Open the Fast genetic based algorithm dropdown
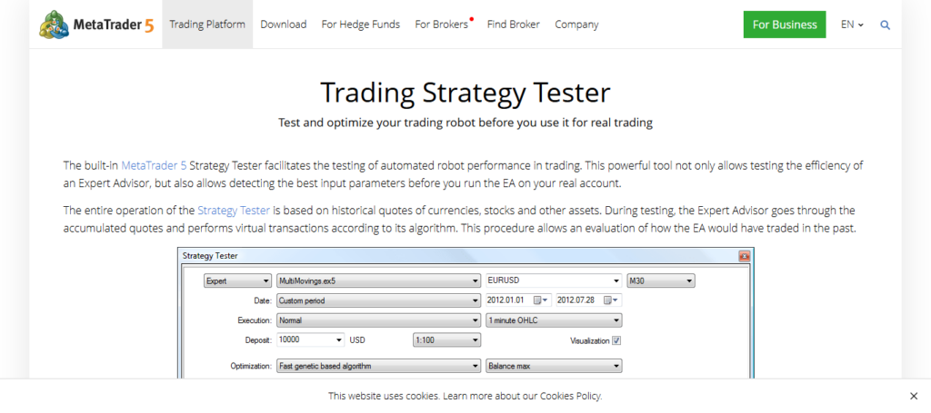 pos(379,366)
